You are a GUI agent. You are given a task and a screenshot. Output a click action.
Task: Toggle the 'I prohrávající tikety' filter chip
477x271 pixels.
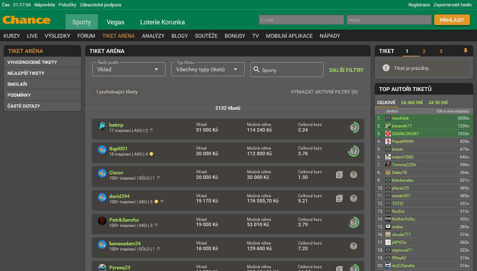click(x=117, y=92)
